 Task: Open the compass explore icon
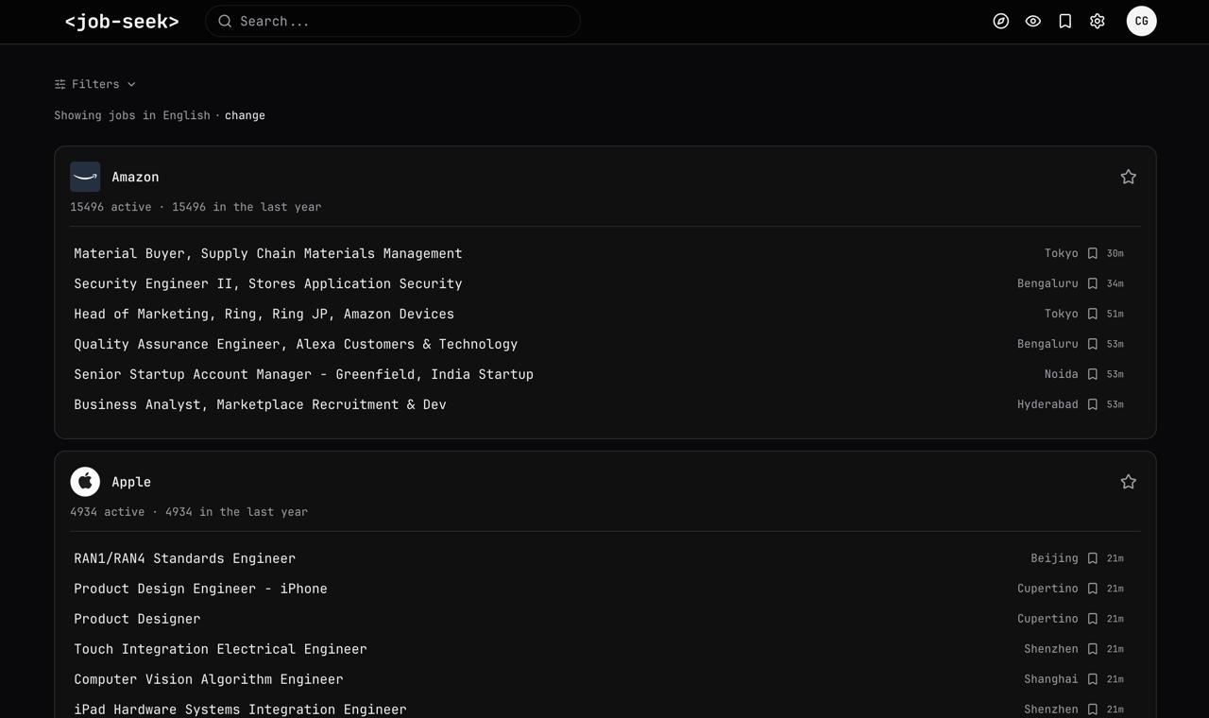(x=1001, y=21)
